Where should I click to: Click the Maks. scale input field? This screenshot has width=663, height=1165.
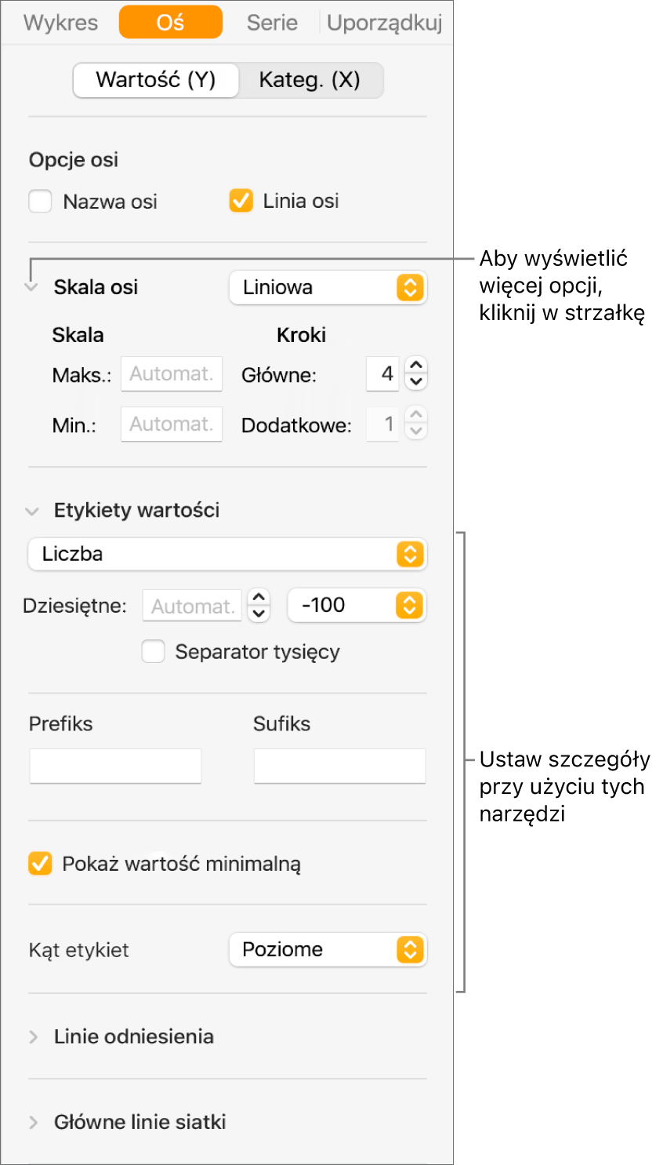pos(172,374)
